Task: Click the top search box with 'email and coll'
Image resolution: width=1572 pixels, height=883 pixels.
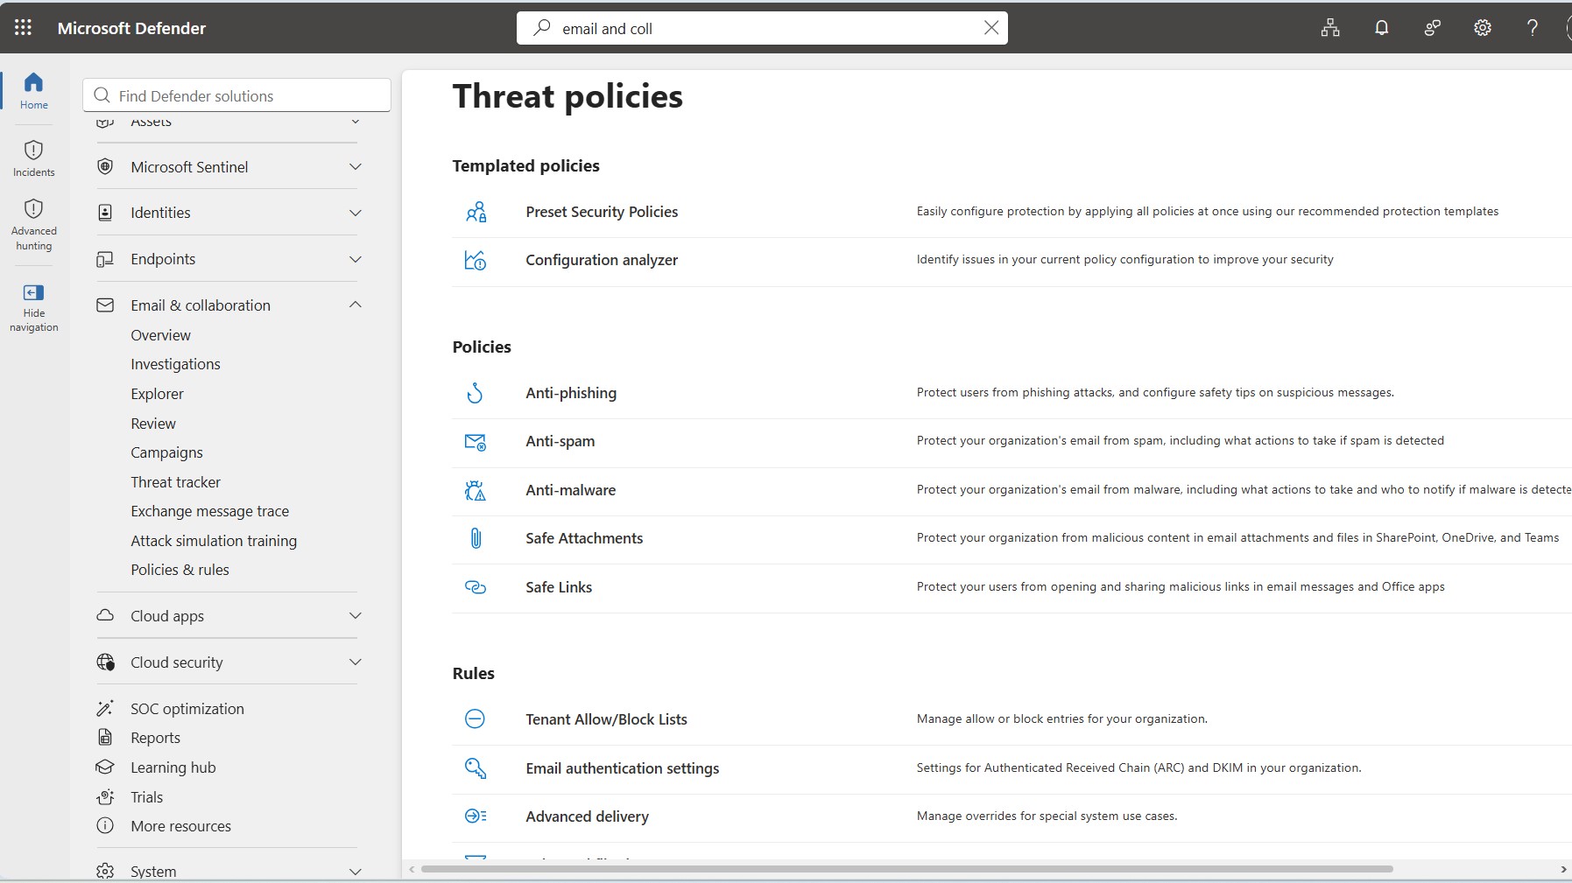Action: 762,28
